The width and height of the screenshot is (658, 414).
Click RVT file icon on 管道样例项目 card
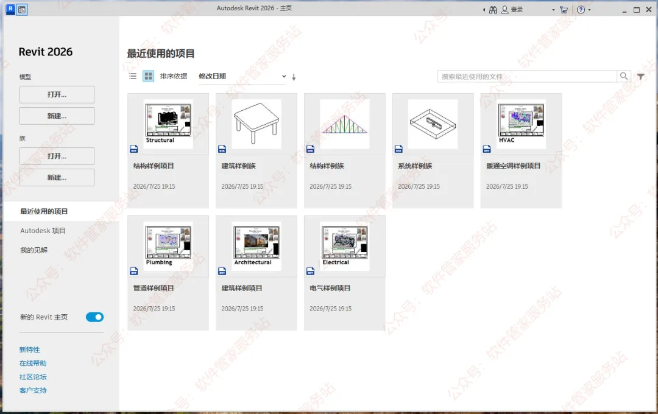[x=134, y=271]
